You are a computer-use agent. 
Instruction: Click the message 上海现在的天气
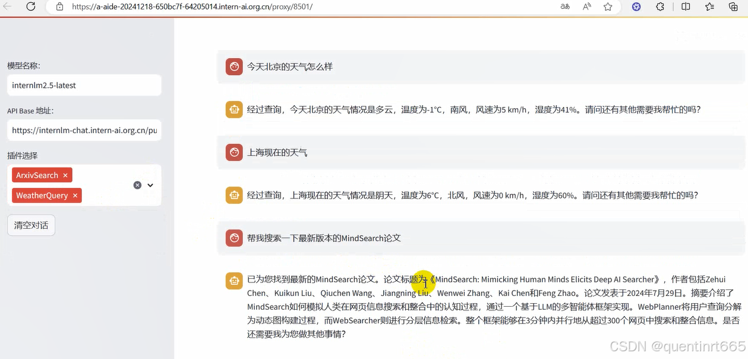point(277,152)
